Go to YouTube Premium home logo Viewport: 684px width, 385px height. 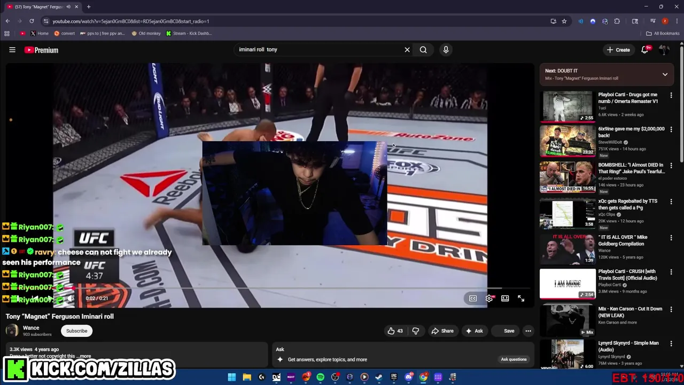click(41, 50)
